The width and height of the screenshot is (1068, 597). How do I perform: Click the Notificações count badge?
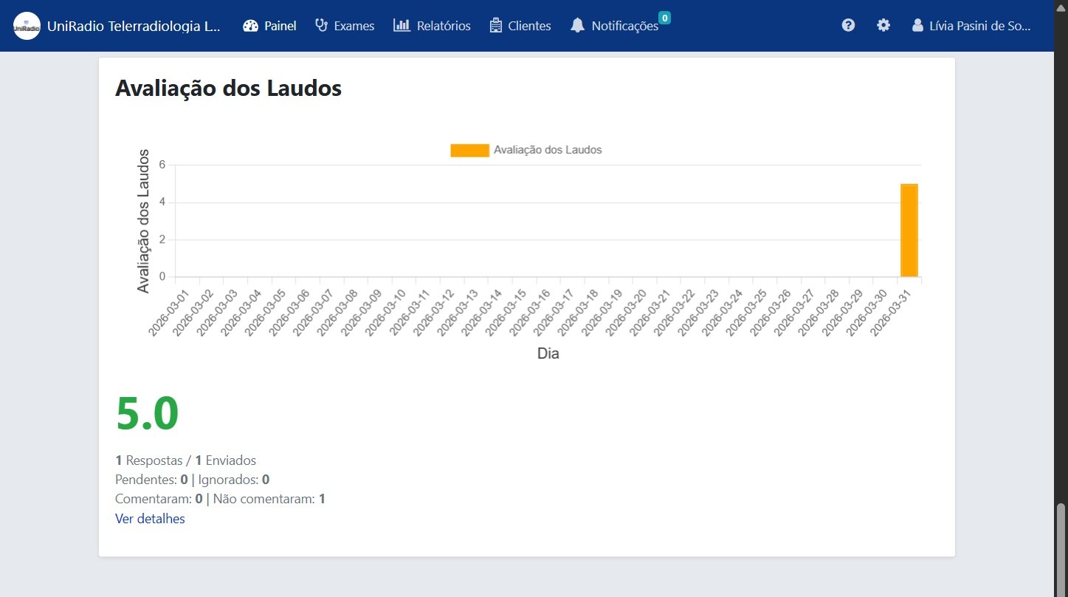(664, 18)
